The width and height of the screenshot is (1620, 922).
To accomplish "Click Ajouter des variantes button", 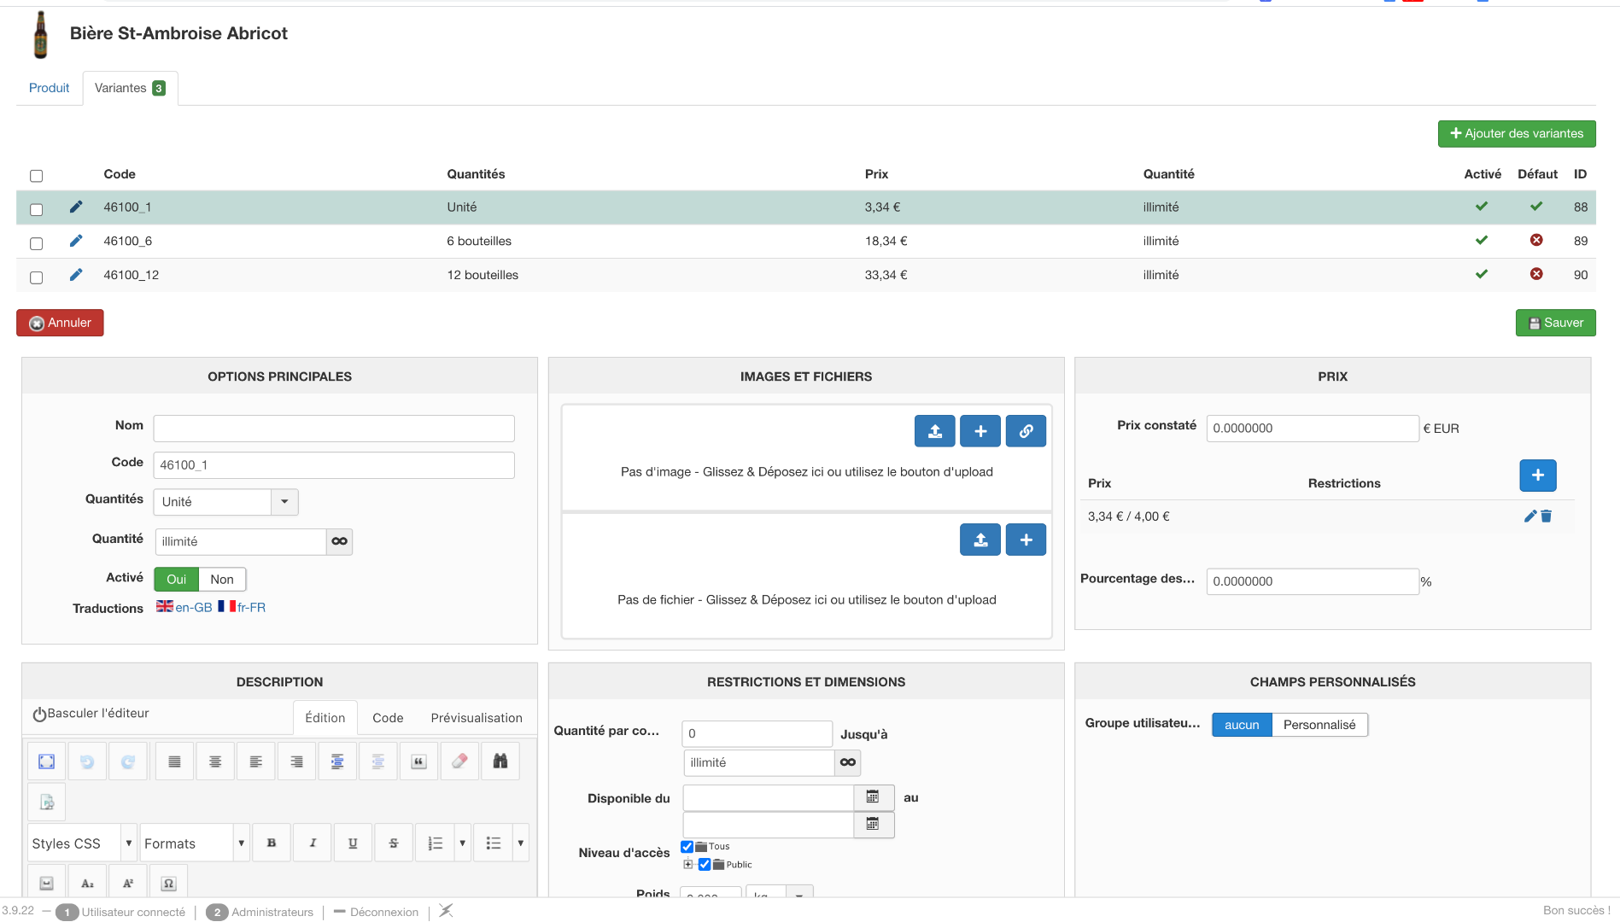I will [x=1516, y=134].
